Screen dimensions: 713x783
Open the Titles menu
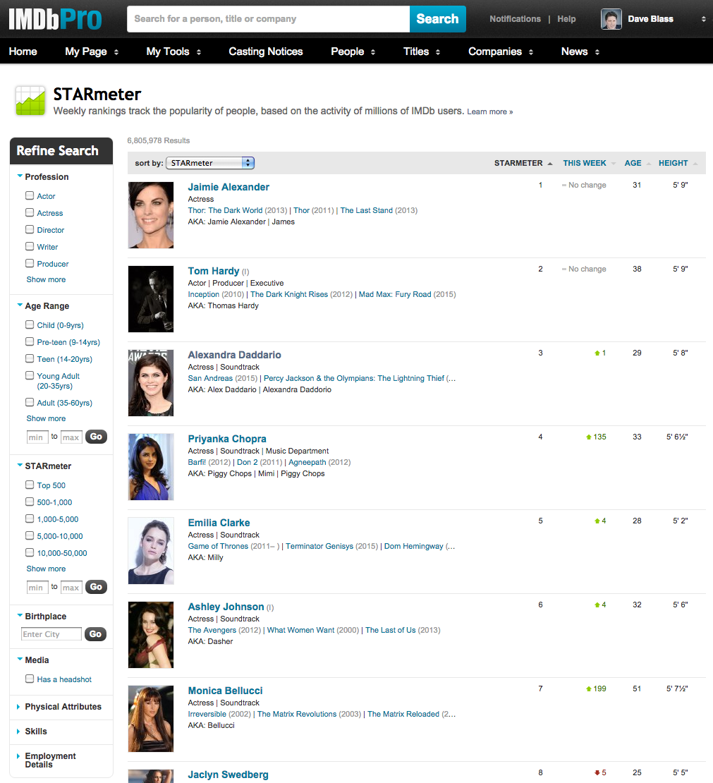point(422,51)
